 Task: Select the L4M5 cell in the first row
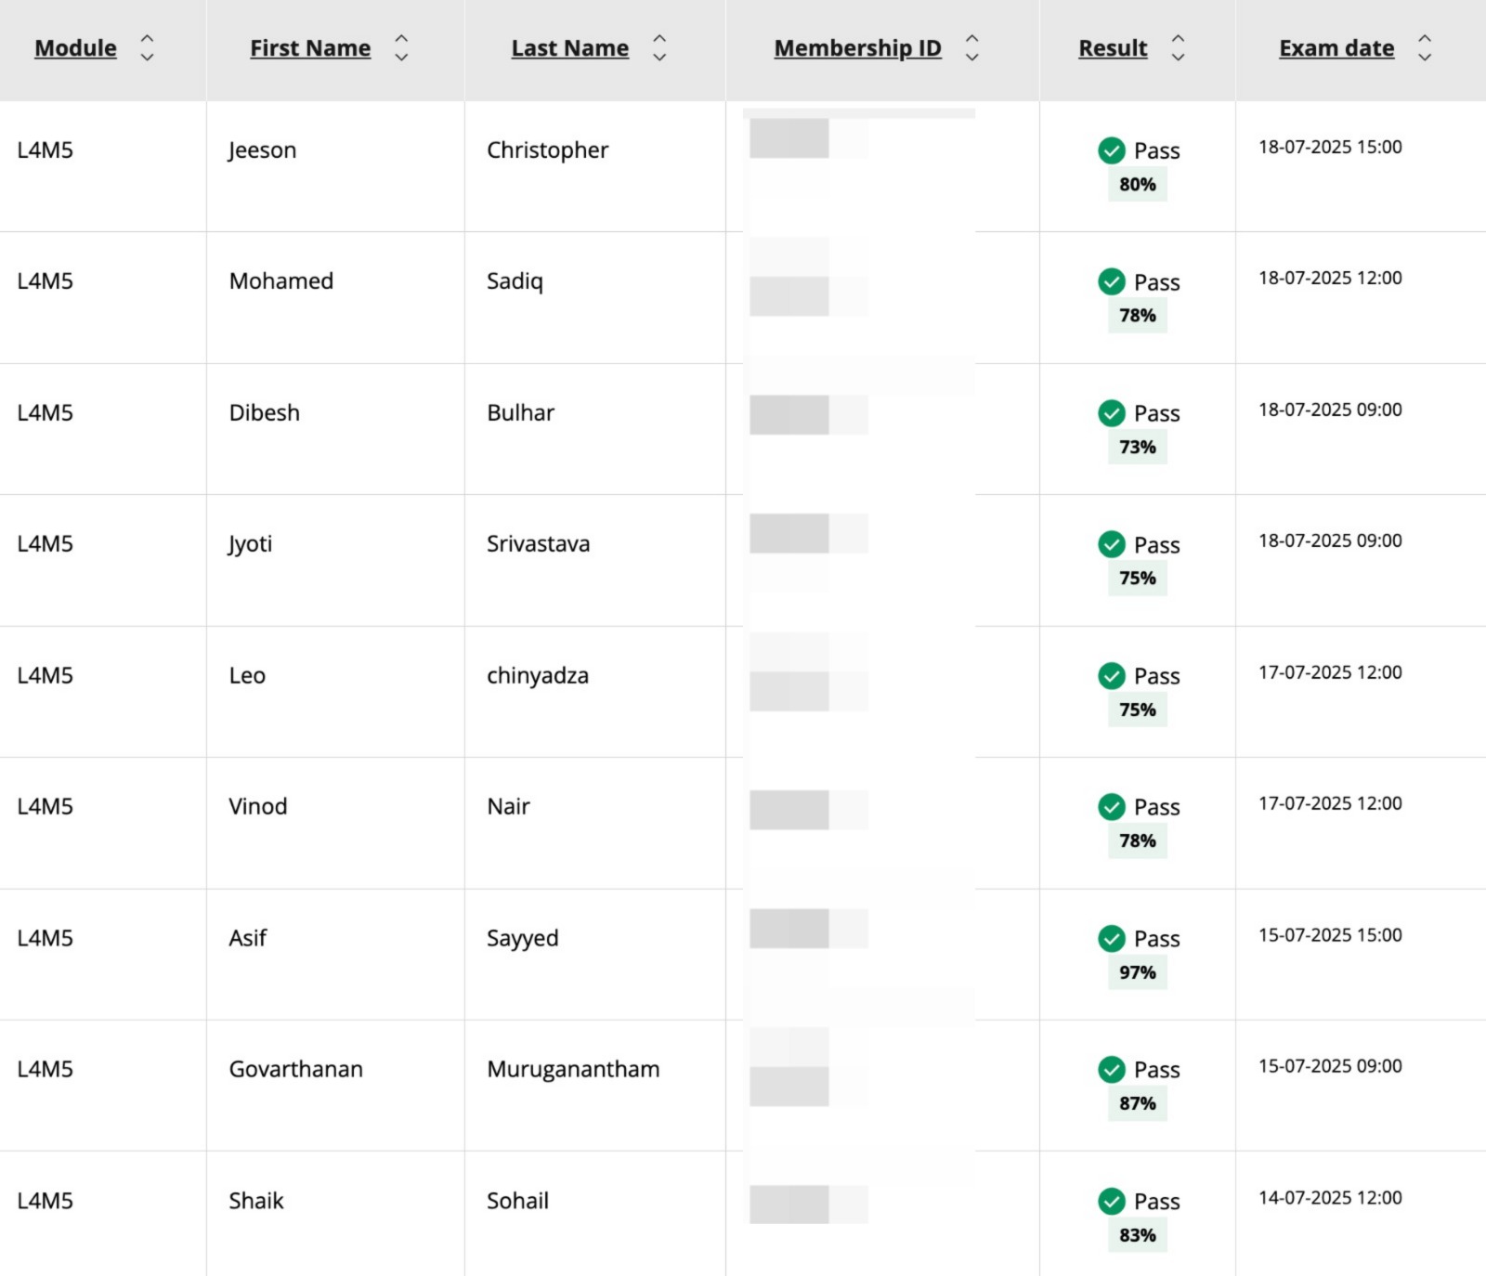[44, 150]
